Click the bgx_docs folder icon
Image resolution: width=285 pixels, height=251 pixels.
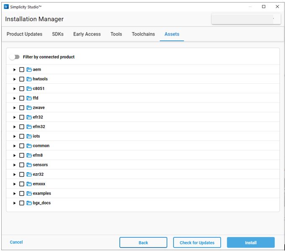29,203
